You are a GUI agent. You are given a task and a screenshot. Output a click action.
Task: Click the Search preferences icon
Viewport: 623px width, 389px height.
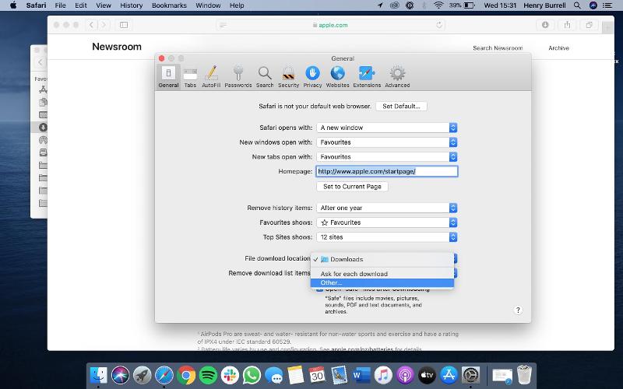point(265,75)
